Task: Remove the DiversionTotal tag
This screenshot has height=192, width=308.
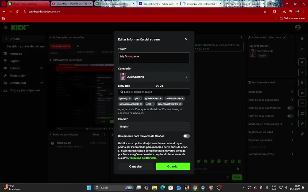Action: (183, 99)
